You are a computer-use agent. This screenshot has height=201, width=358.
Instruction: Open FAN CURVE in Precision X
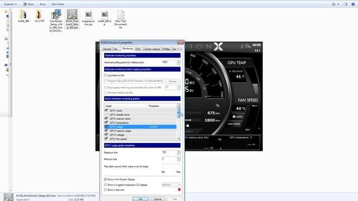(x=234, y=124)
